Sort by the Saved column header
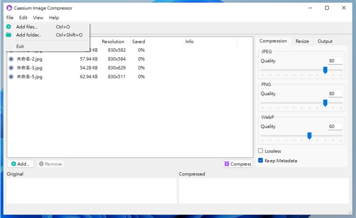The image size is (356, 218). pyautogui.click(x=157, y=42)
